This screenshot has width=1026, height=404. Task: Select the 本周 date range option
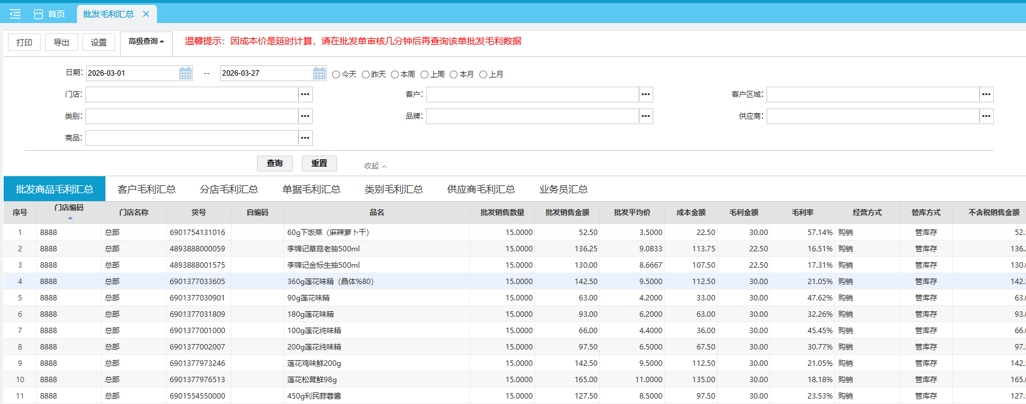(x=395, y=75)
